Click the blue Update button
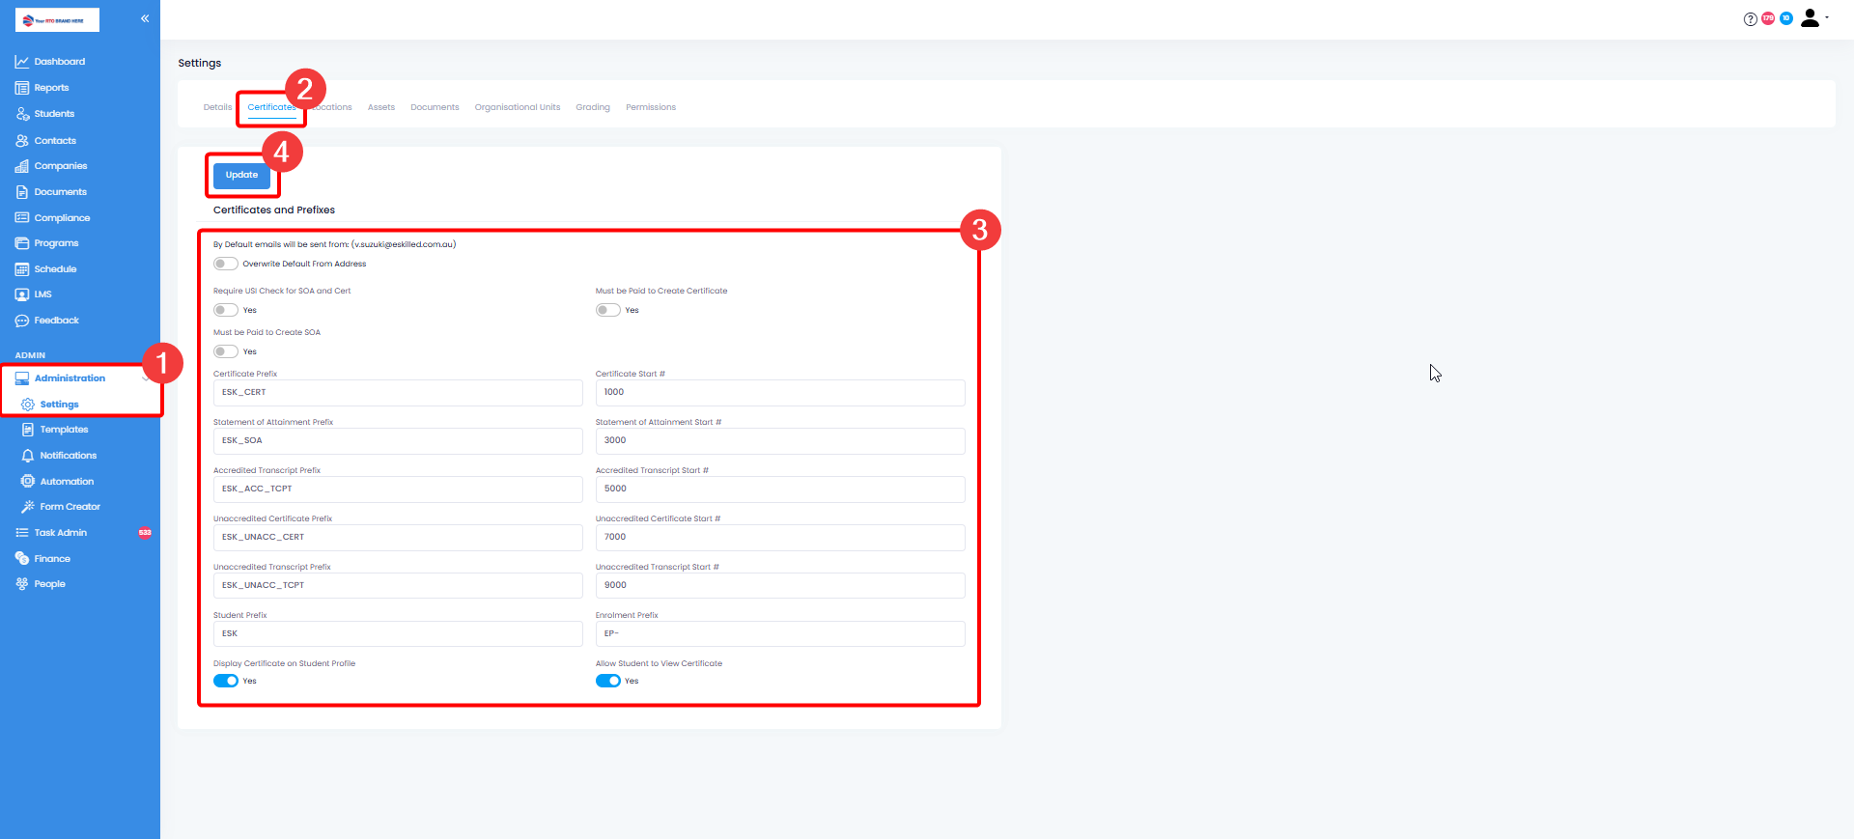1854x839 pixels. [x=241, y=175]
